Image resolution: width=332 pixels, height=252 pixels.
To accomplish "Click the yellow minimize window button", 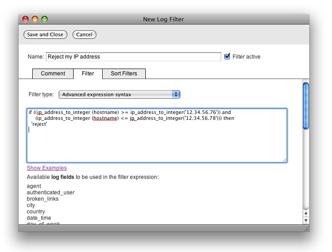I will [x=35, y=19].
